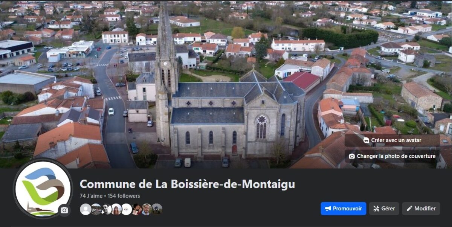Click the avatar face icon on cover
The width and height of the screenshot is (452, 227).
(x=366, y=140)
